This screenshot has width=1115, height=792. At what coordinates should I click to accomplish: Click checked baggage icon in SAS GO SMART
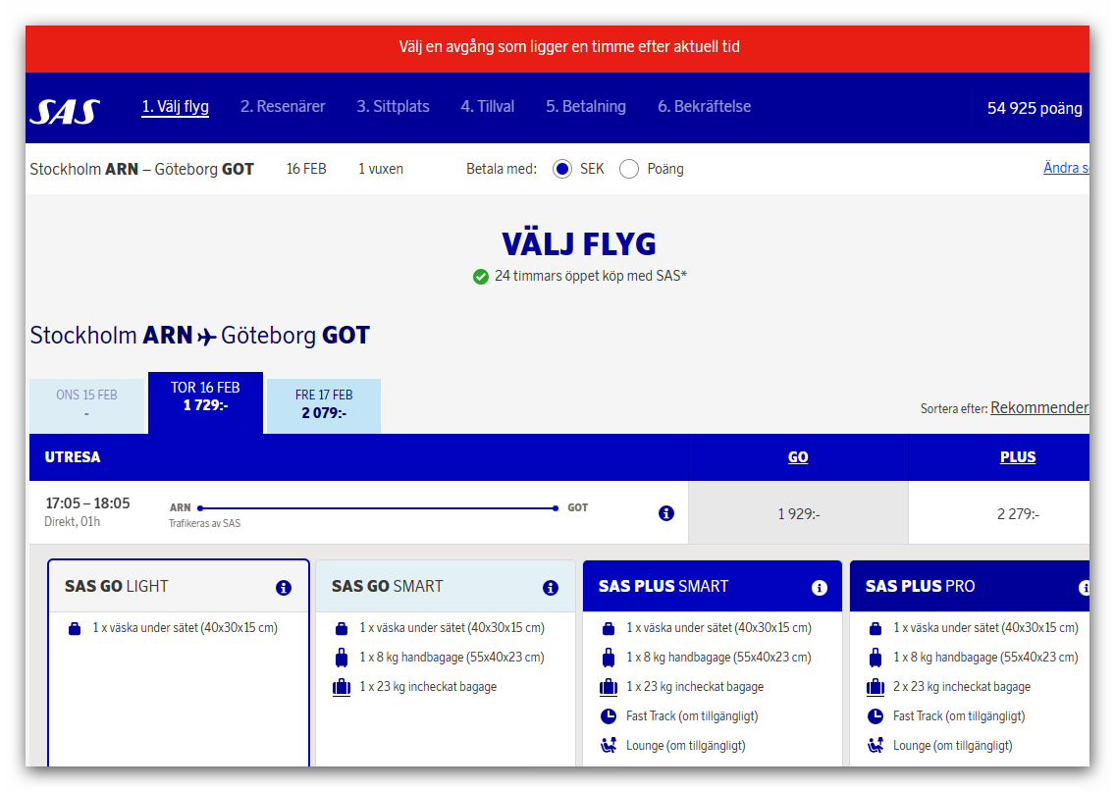342,687
